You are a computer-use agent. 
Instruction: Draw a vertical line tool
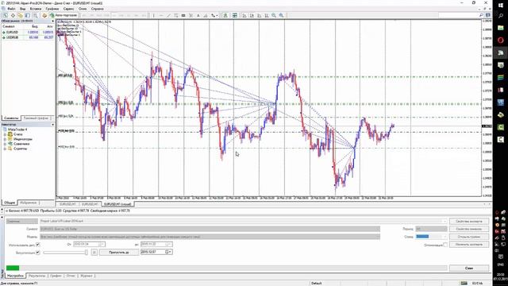pos(153,15)
